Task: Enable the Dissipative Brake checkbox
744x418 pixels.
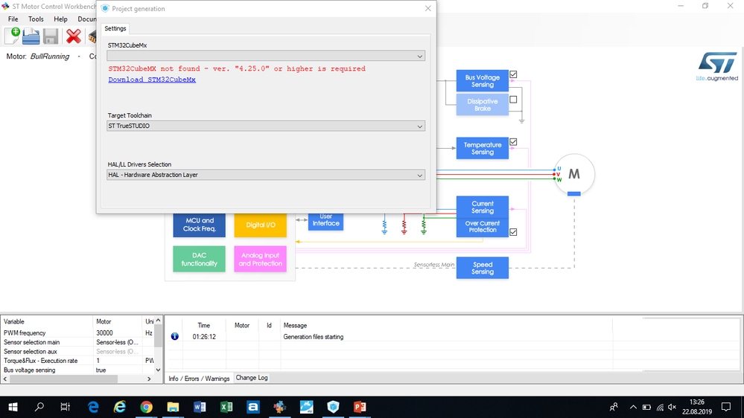Action: 513,100
